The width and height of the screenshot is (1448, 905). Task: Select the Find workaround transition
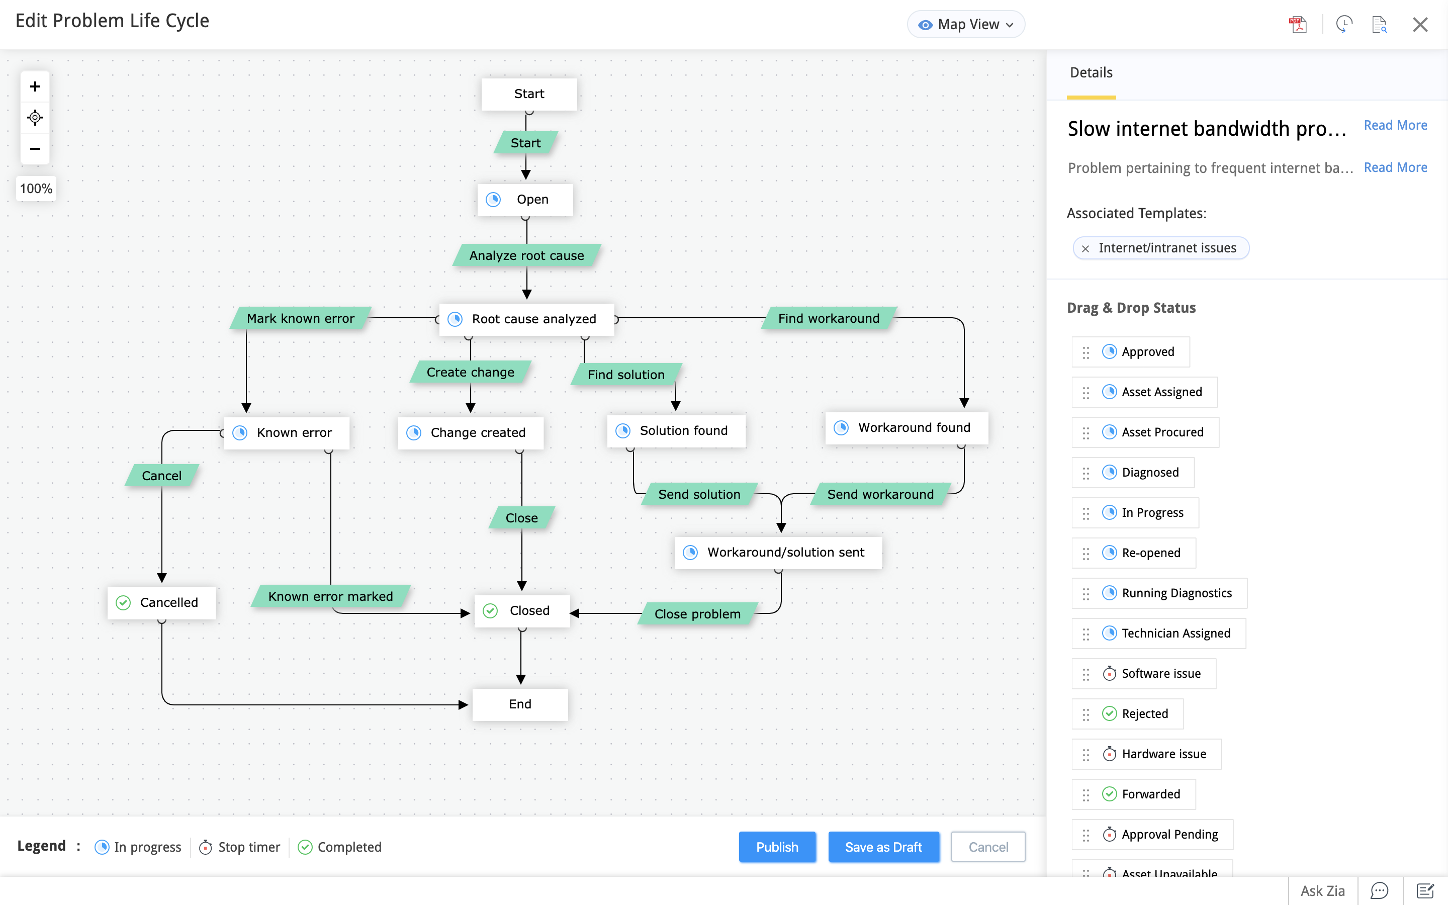coord(829,318)
